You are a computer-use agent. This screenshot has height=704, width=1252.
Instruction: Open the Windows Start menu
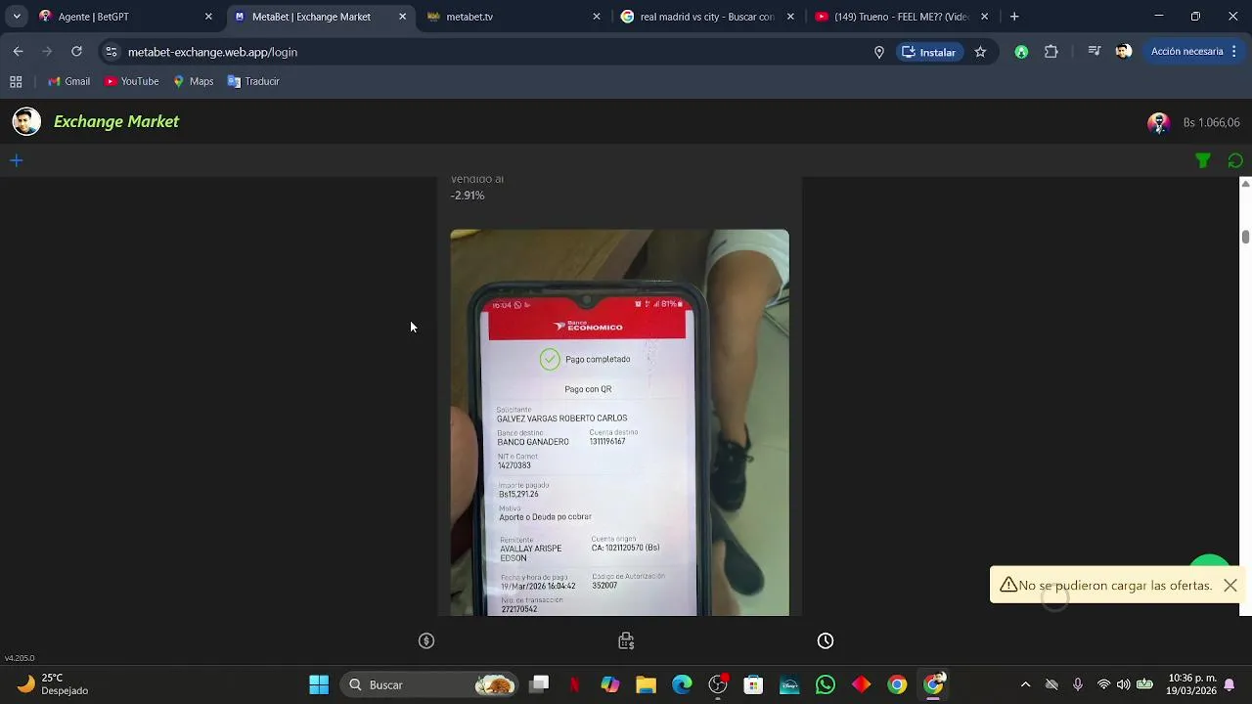(x=319, y=684)
